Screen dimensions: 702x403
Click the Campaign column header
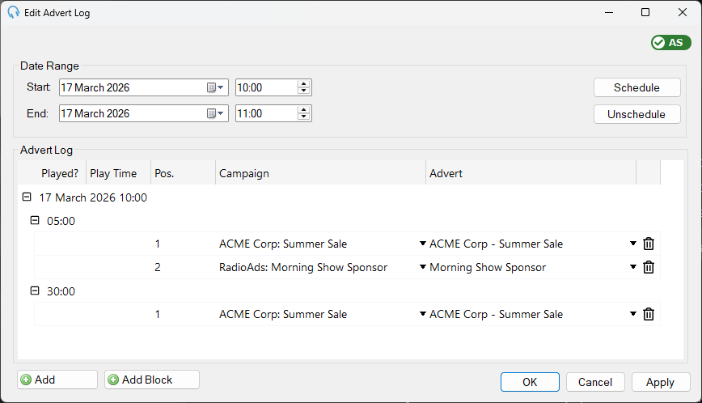320,173
